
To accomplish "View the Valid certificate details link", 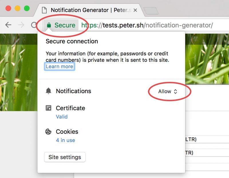I will click(x=62, y=117).
